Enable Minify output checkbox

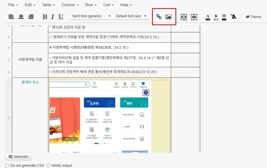(48, 165)
